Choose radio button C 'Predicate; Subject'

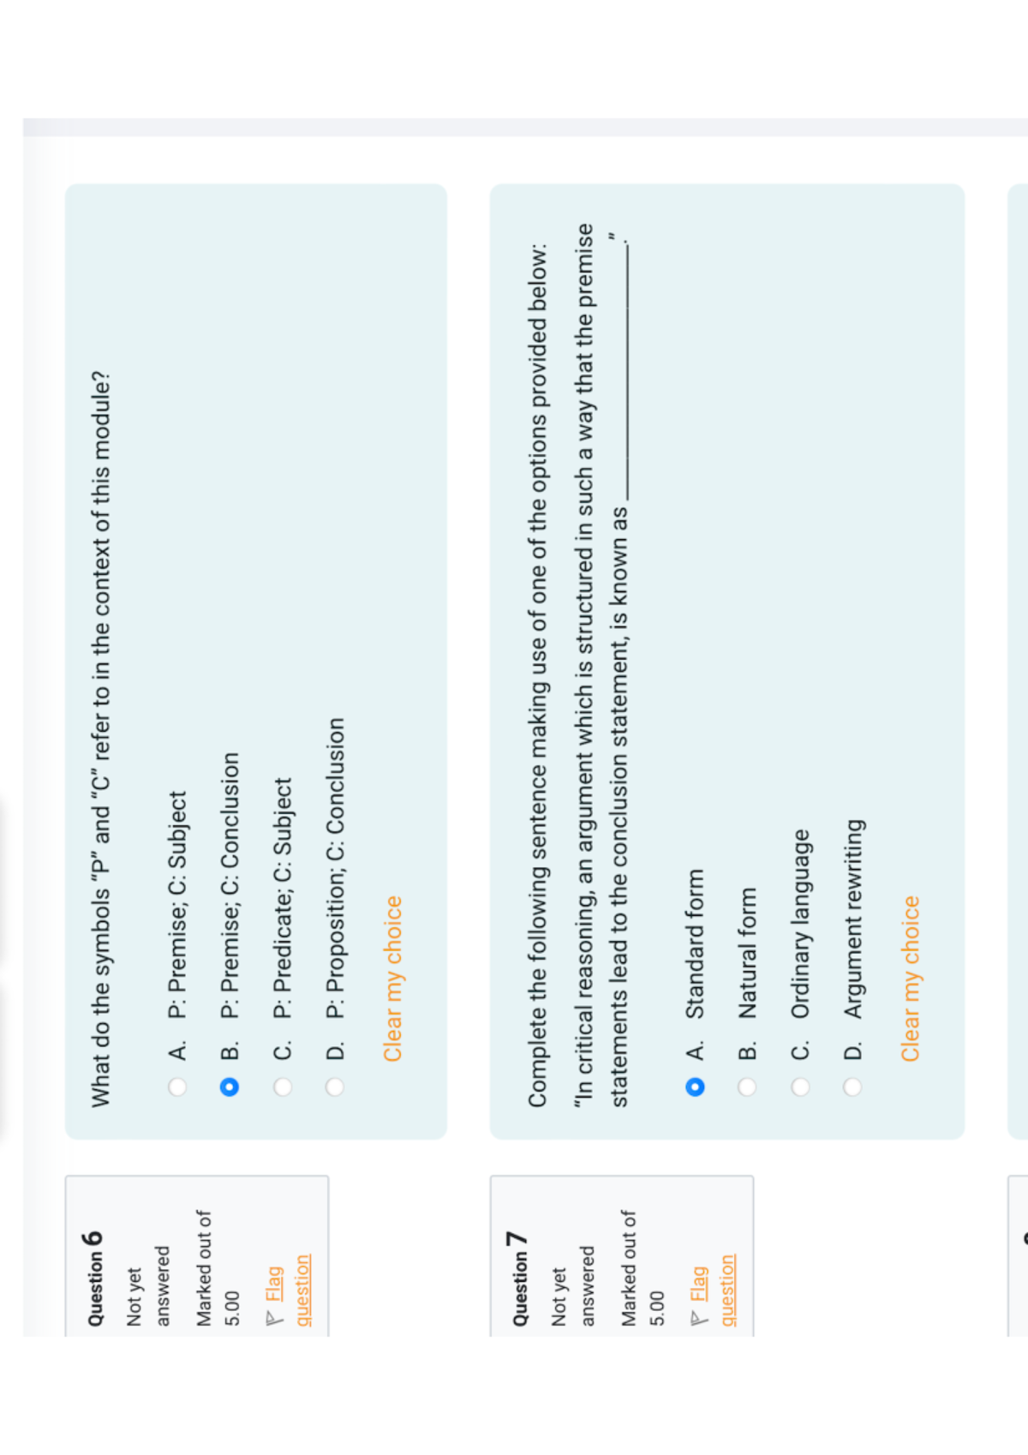(283, 1087)
